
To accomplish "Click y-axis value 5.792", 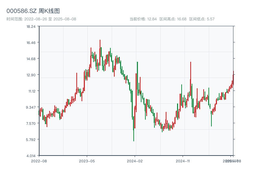I will coord(31,140).
